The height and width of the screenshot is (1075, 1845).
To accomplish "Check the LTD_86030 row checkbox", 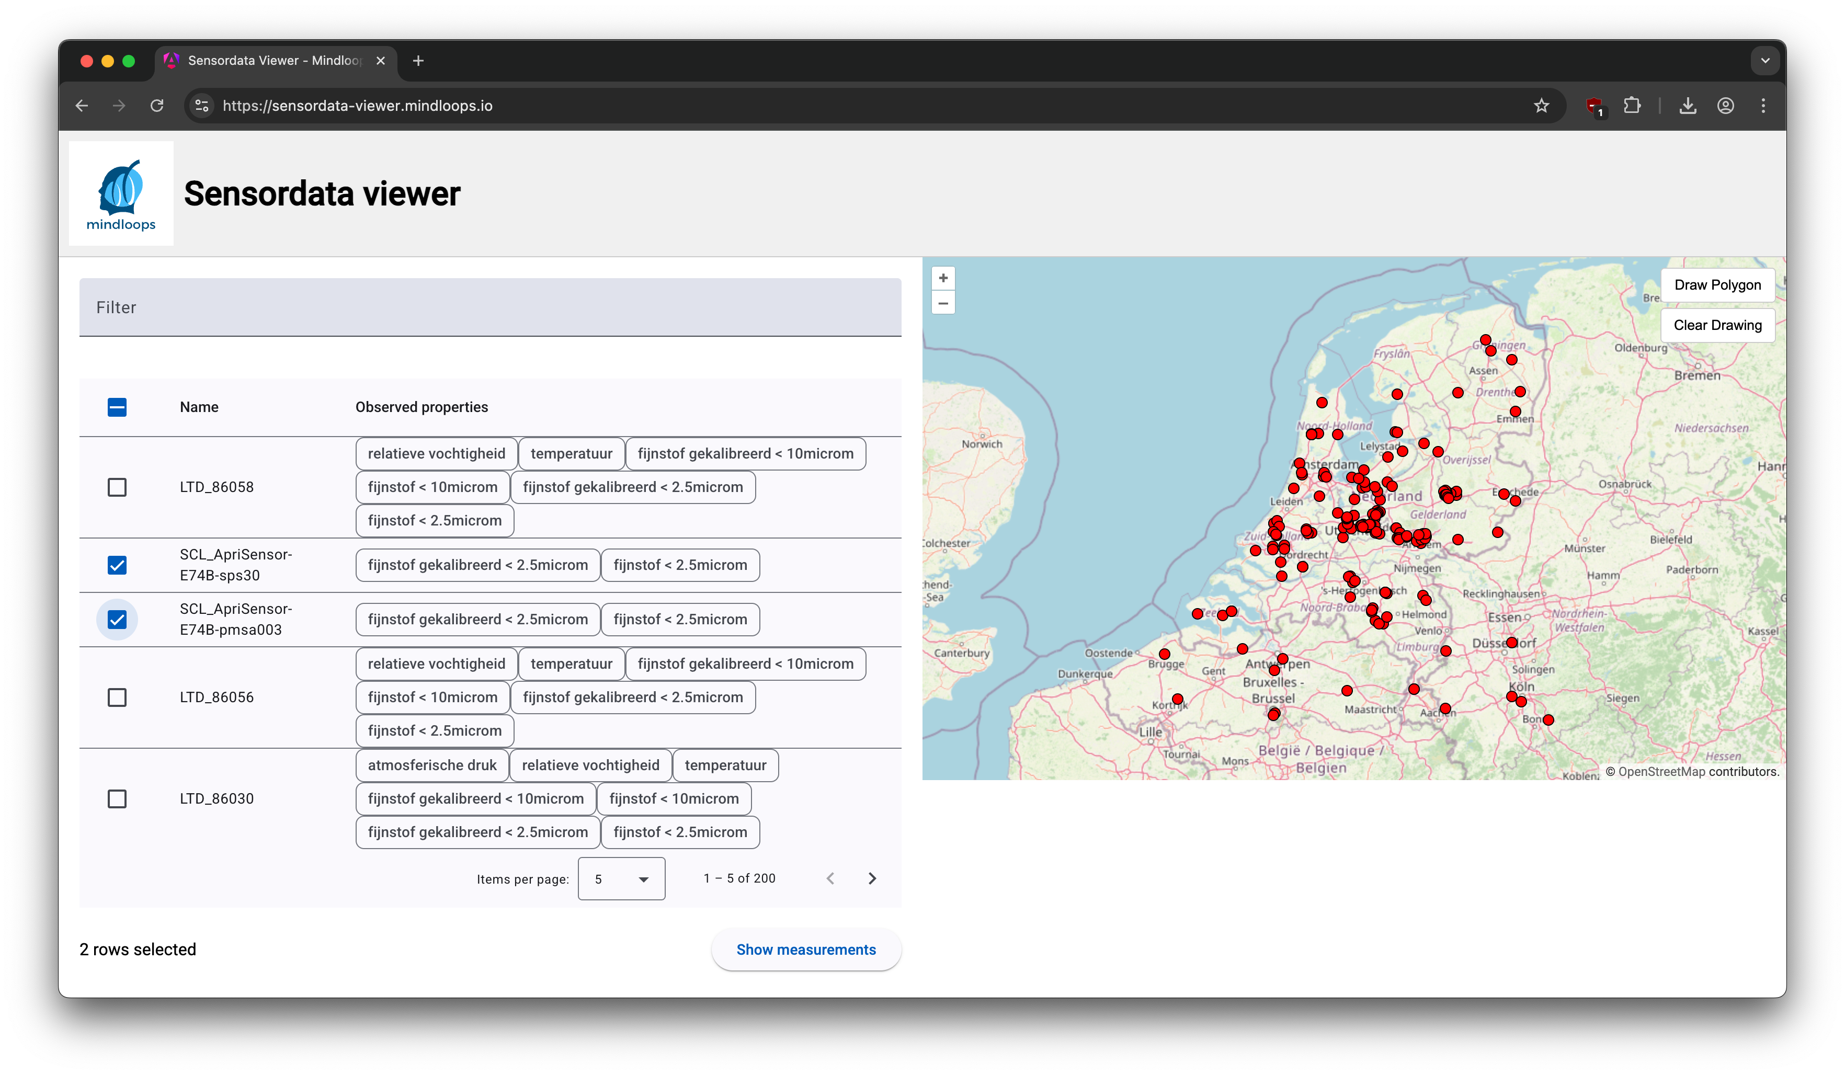I will [117, 798].
